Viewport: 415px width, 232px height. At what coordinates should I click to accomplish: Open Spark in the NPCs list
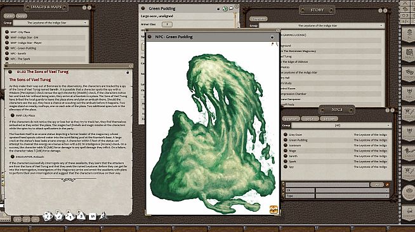click(293, 162)
